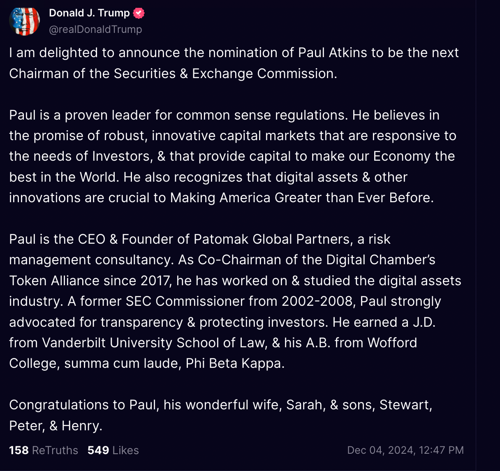Click the Wofford College mention
The height and width of the screenshot is (471, 500).
(x=393, y=343)
